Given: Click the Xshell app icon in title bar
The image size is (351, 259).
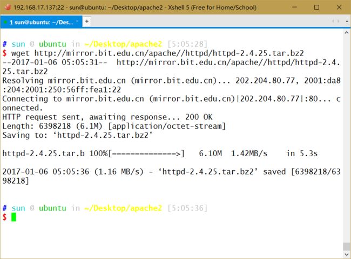Looking at the screenshot, I should click(8, 7).
